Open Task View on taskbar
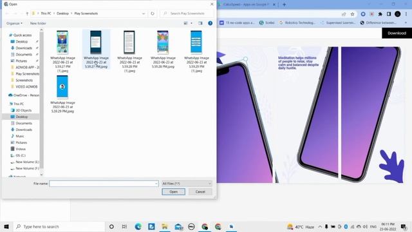 pos(124,226)
